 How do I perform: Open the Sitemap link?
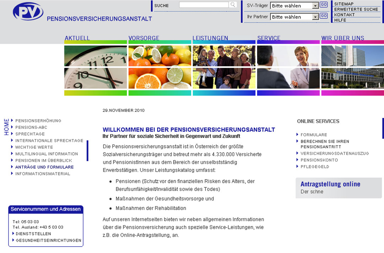[343, 4]
